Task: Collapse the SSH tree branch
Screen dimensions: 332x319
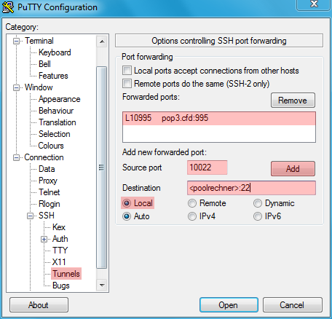Action: pos(31,216)
